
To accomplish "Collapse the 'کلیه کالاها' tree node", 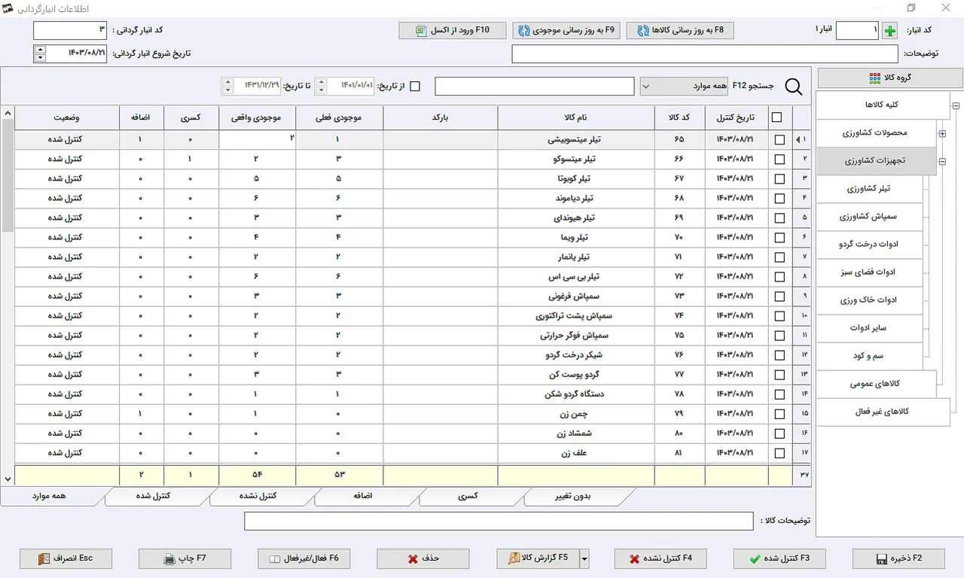I will pyautogui.click(x=956, y=106).
